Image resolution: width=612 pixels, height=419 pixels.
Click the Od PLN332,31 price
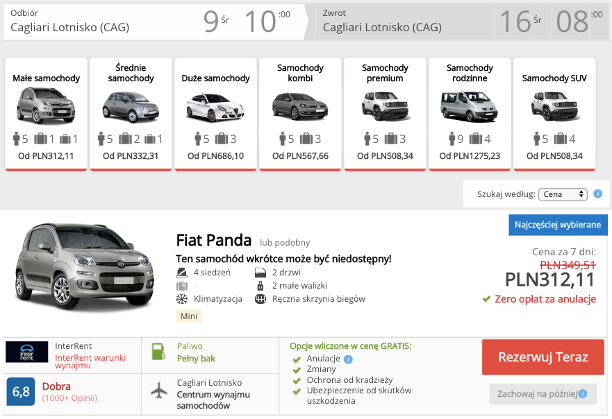tap(131, 156)
